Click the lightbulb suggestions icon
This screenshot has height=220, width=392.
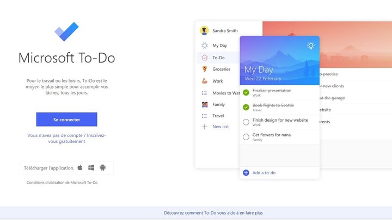coord(311,46)
